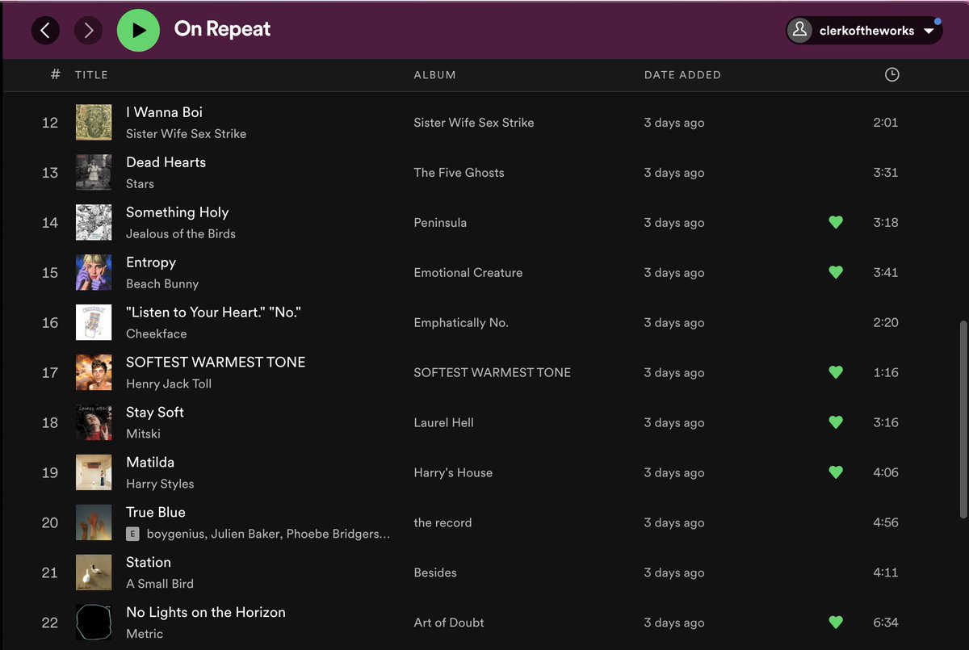
Task: Toggle the heart for Matilda
Action: (836, 472)
